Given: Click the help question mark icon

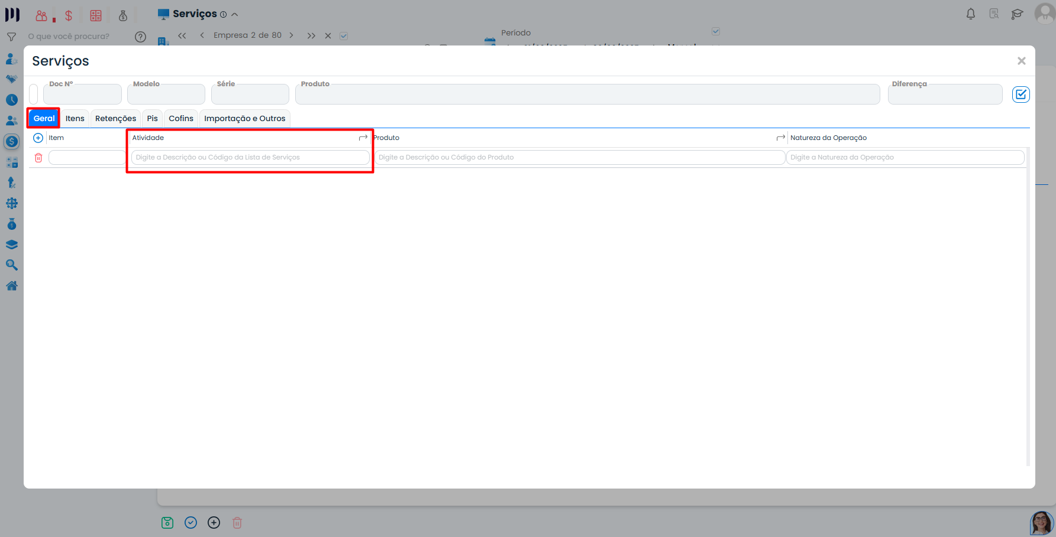Looking at the screenshot, I should tap(140, 37).
